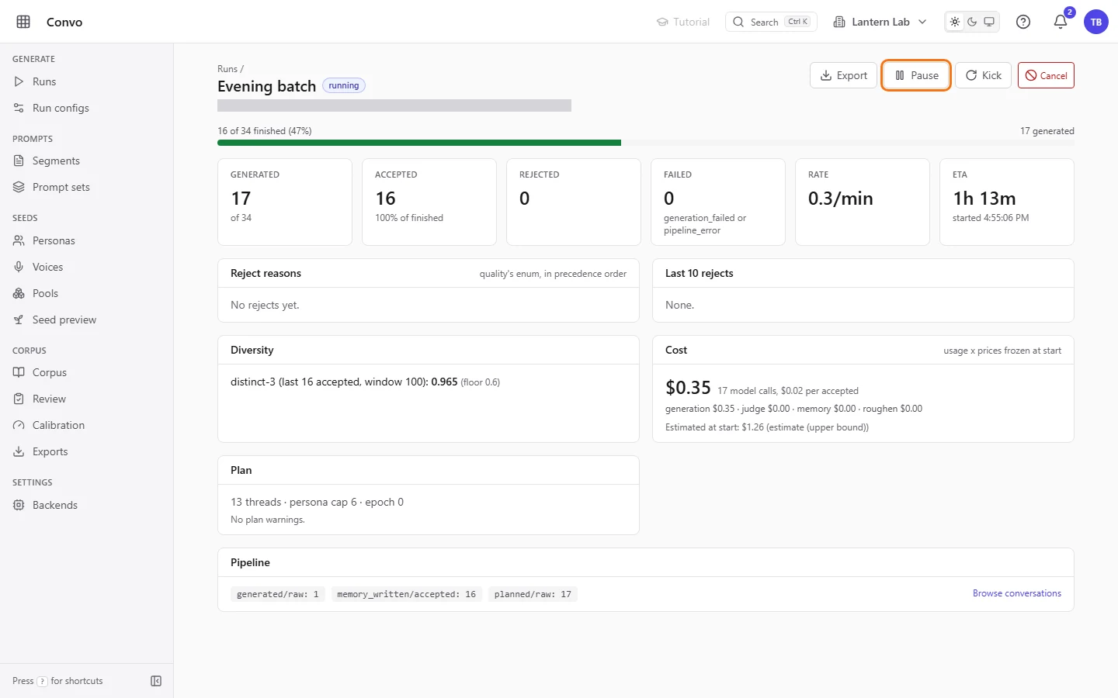Switch to system theme
This screenshot has width=1118, height=698.
click(989, 22)
